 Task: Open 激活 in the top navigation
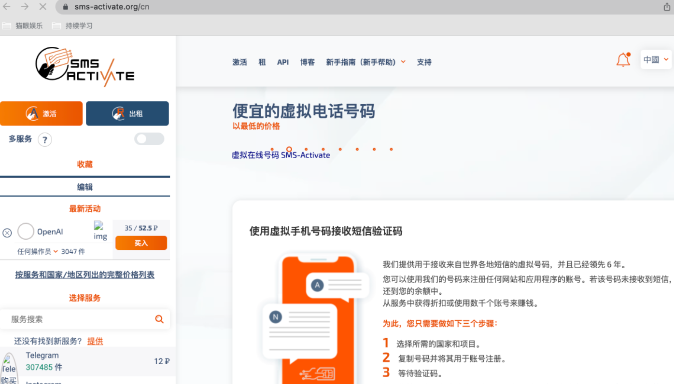(x=239, y=62)
